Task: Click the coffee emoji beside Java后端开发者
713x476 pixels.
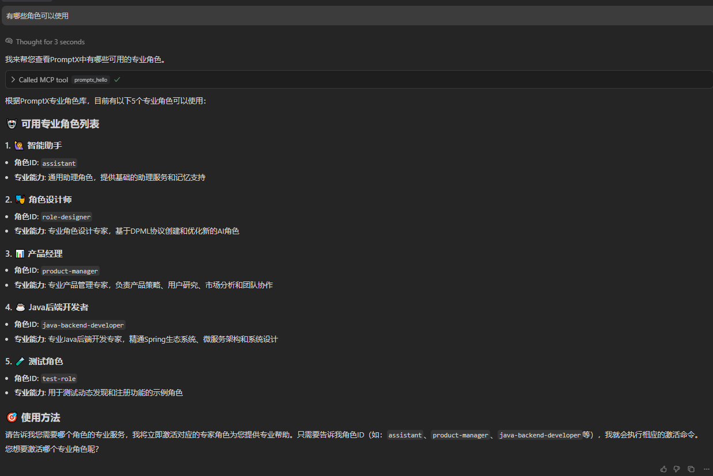Action: point(20,307)
